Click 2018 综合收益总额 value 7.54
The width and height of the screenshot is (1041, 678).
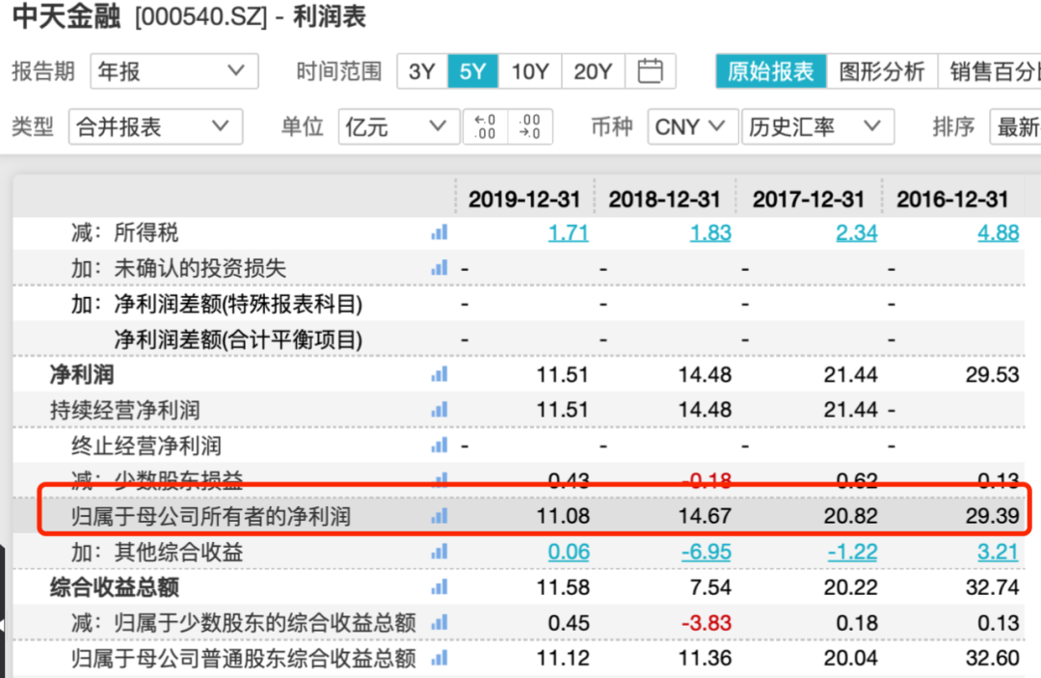coord(710,587)
